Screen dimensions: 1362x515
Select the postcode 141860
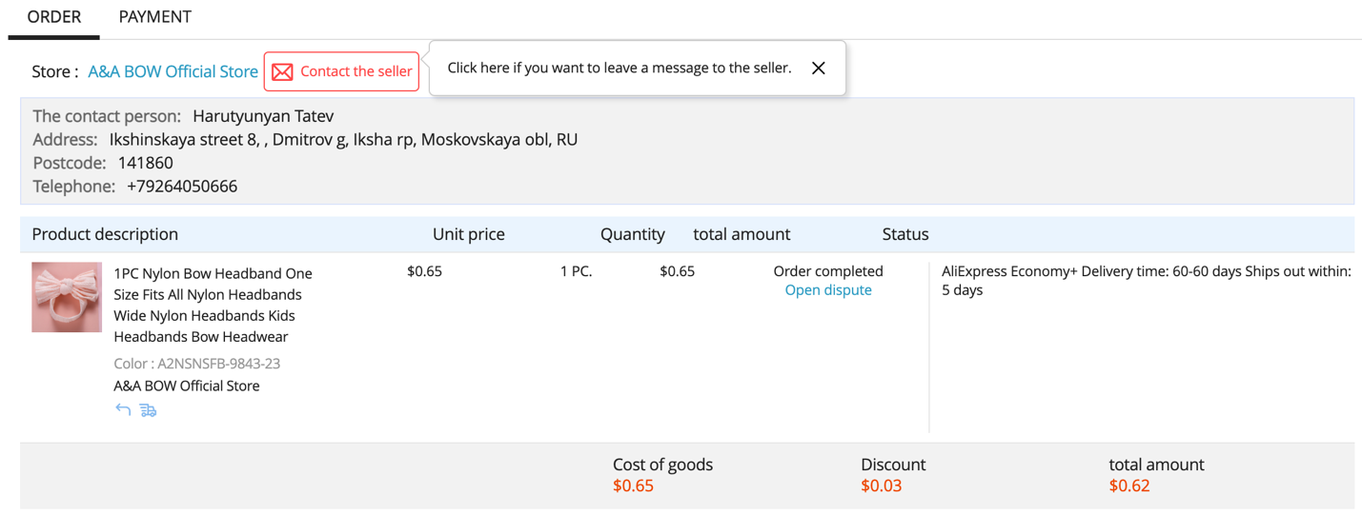pyautogui.click(x=146, y=163)
